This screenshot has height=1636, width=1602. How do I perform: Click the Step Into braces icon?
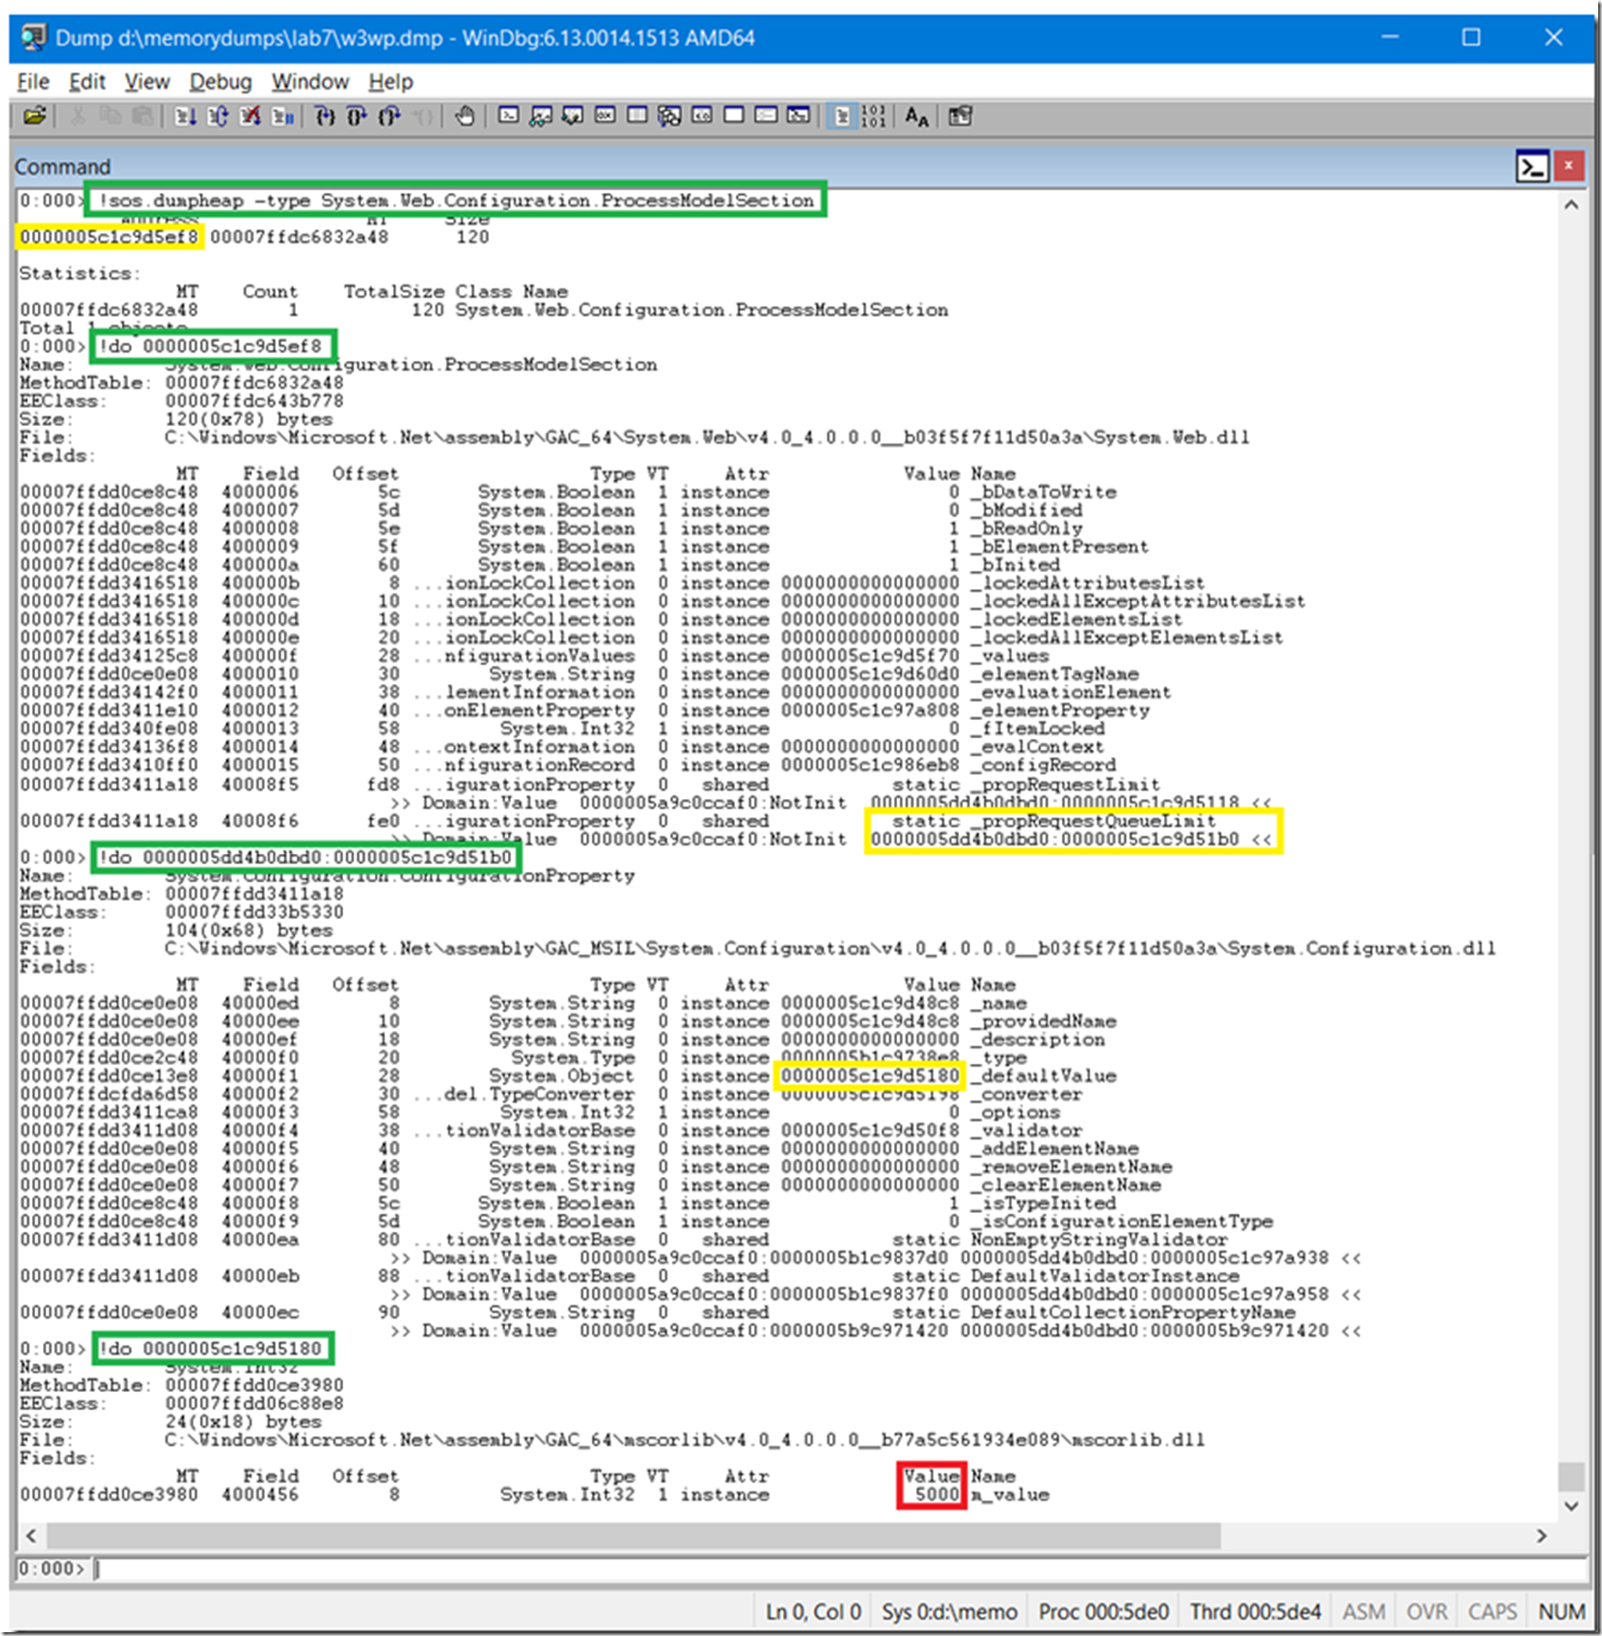pyautogui.click(x=325, y=116)
